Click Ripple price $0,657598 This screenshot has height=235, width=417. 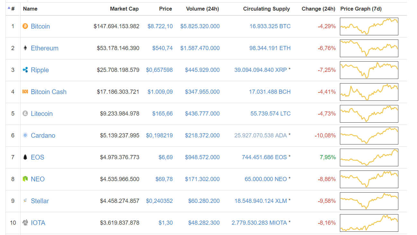(159, 70)
